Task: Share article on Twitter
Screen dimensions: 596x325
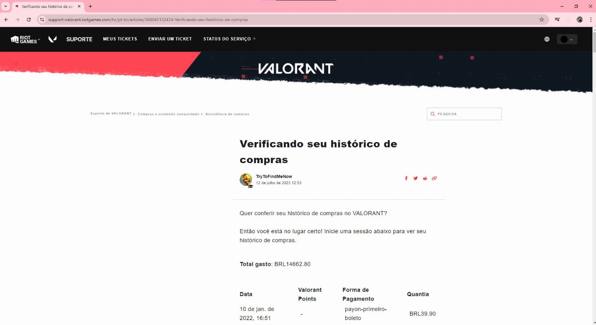Action: 416,178
